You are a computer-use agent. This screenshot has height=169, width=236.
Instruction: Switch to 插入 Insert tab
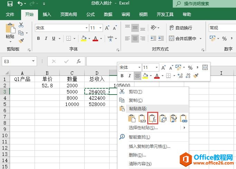coord(47,15)
